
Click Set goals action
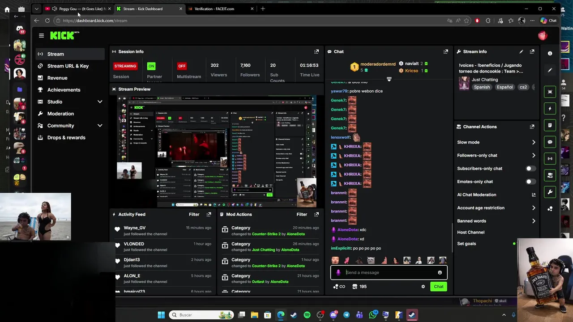[x=466, y=244]
